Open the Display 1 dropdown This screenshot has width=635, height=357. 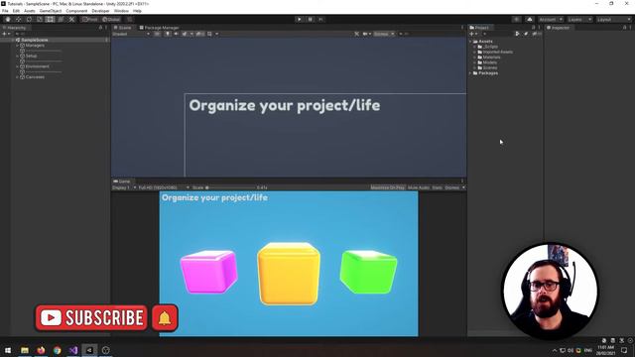pos(124,187)
